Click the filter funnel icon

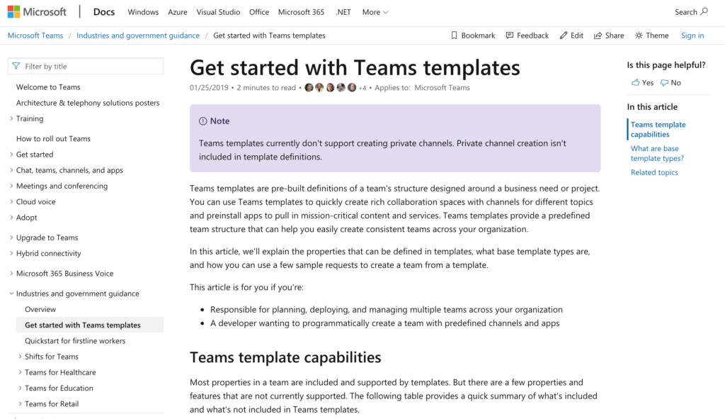tap(16, 66)
